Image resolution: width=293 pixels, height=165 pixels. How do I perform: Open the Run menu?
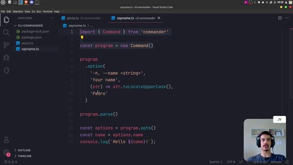tap(39, 11)
